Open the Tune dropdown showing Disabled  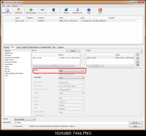72,109
